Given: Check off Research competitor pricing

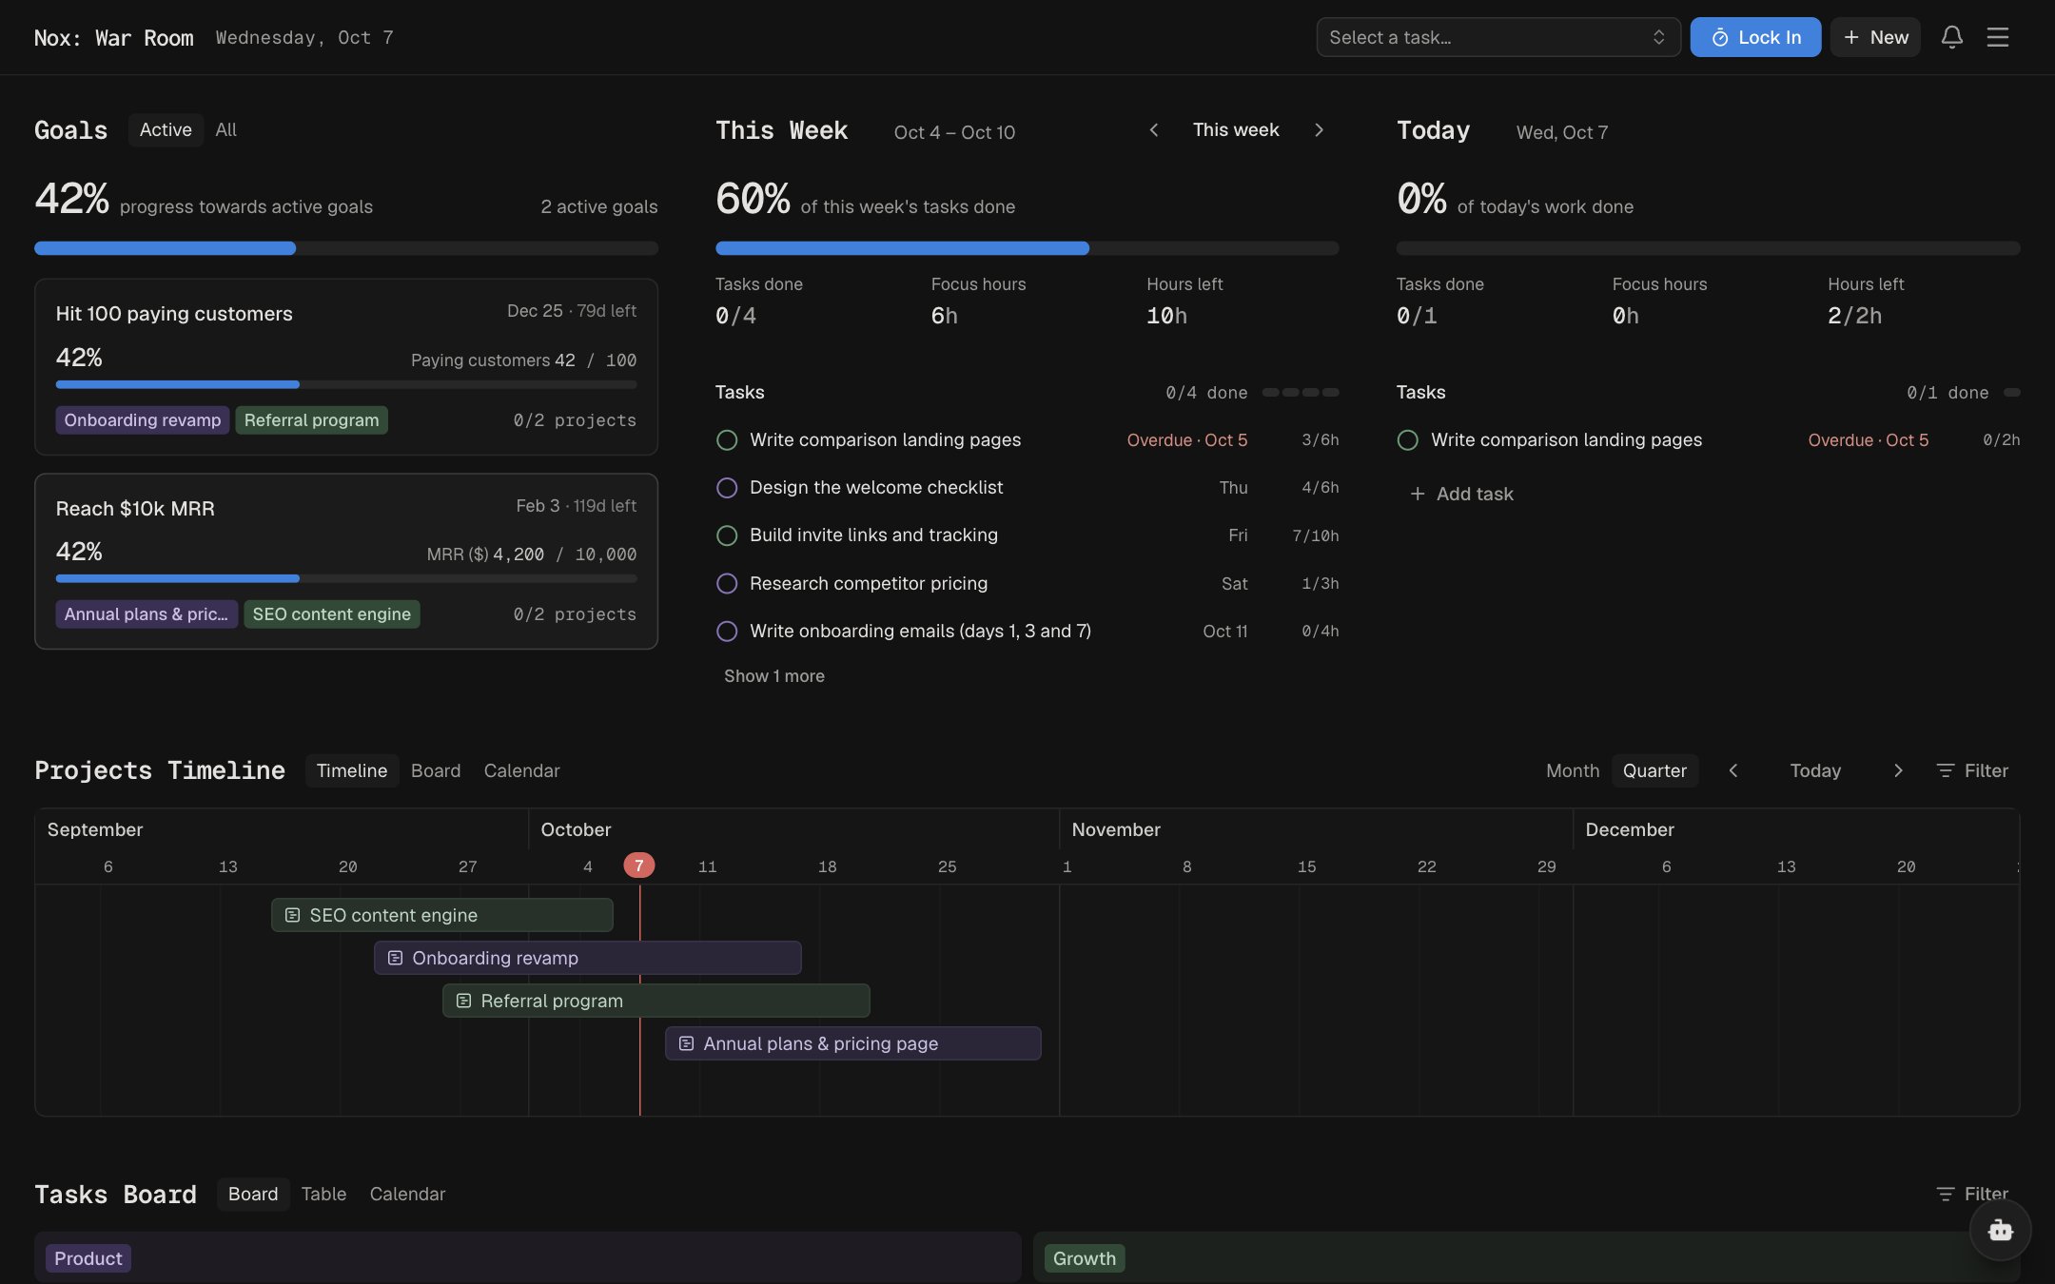Looking at the screenshot, I should coord(727,584).
